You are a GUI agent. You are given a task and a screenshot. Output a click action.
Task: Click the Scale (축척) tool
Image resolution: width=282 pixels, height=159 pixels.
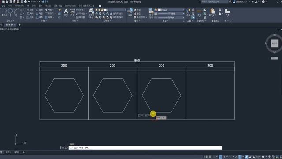[x=39, y=17]
